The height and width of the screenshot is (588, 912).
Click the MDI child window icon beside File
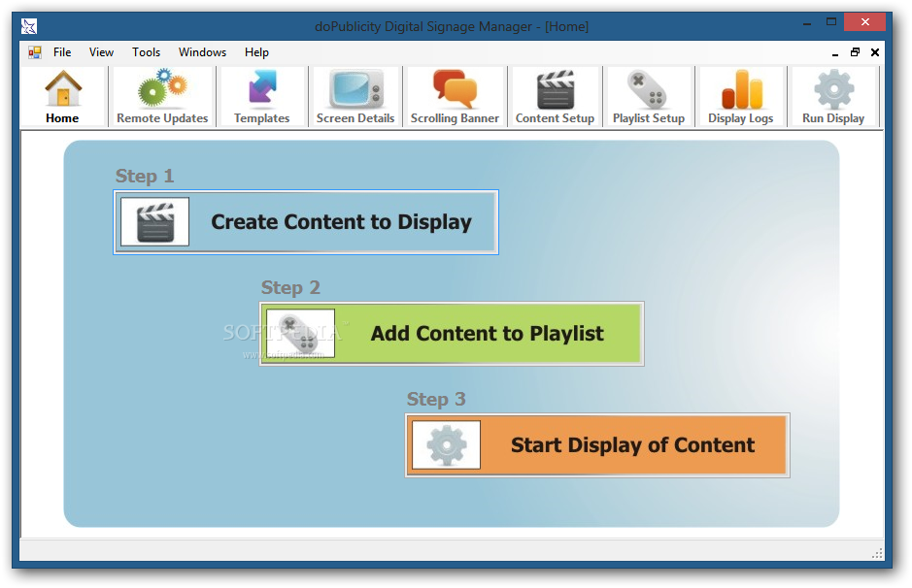[35, 52]
